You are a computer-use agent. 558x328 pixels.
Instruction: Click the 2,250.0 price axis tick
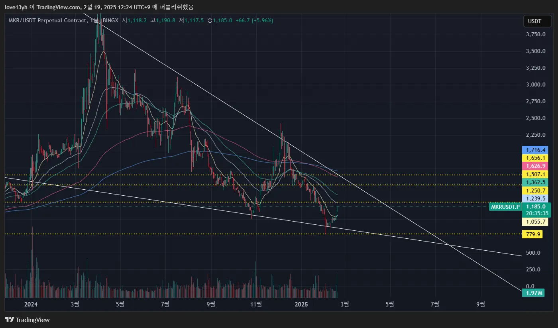pos(536,135)
